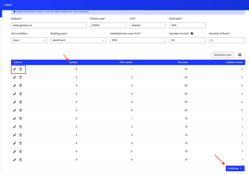Viewport: 249px width, 174px height.
Task: Click the add row plus icon
Action: point(240,55)
